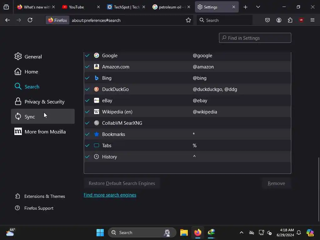This screenshot has width=320, height=240.
Task: Open File Explorer from the taskbar
Action: 184,232
